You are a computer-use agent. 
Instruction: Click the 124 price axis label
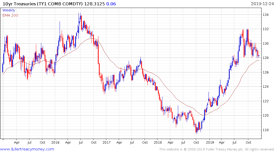(x=265, y=86)
